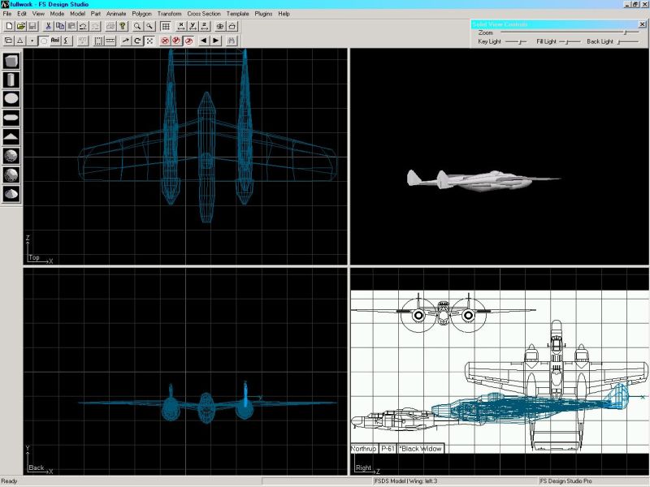Open the Cross Section menu
The image size is (650, 487).
click(x=204, y=14)
